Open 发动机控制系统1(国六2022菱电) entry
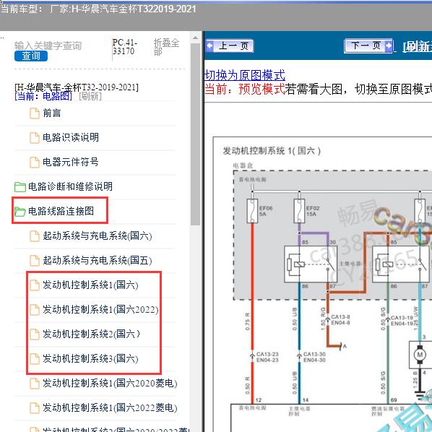The height and width of the screenshot is (432, 432). click(110, 407)
